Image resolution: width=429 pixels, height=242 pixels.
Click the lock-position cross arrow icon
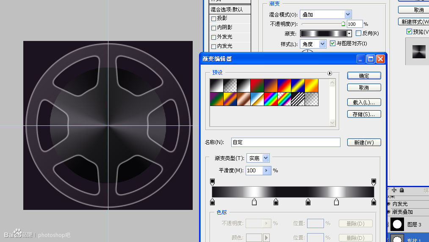(x=394, y=190)
